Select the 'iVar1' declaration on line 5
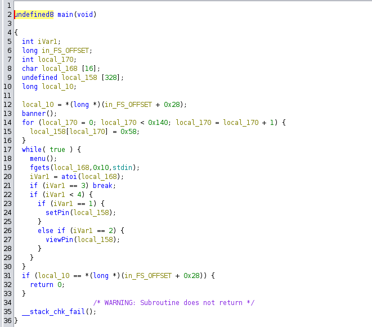 [47, 42]
